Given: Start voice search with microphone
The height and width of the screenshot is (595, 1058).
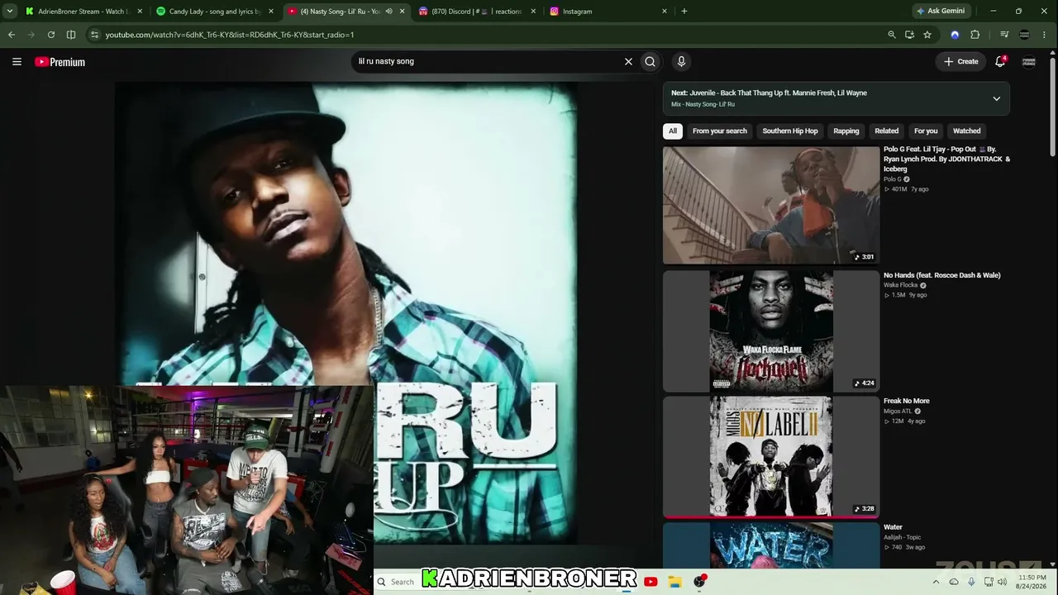Looking at the screenshot, I should [x=681, y=61].
